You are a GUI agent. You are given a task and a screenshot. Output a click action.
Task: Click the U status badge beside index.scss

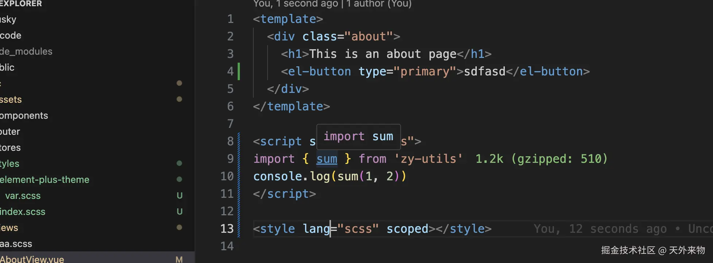pos(179,212)
